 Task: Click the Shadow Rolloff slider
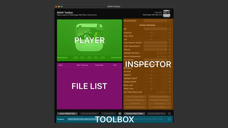[x=151, y=82]
